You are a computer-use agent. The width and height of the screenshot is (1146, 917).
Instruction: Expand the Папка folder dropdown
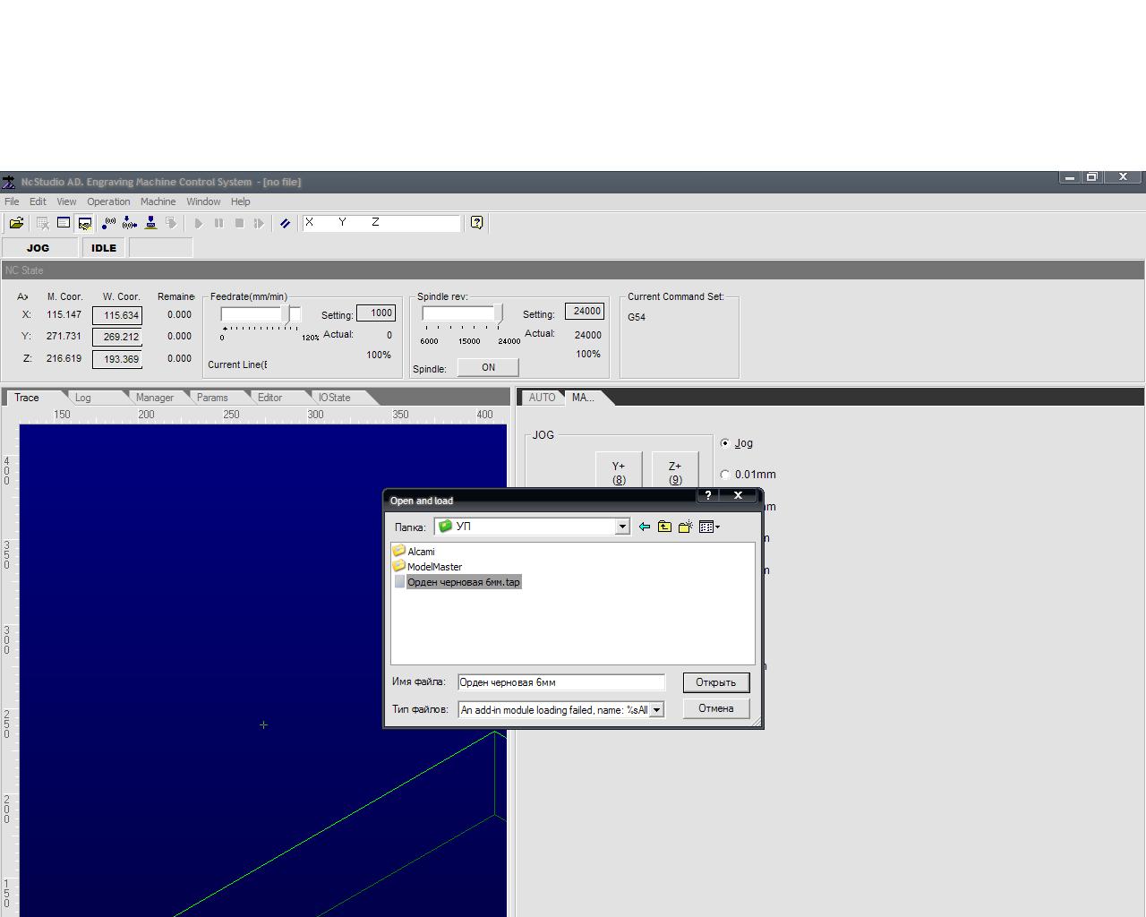[x=622, y=527]
